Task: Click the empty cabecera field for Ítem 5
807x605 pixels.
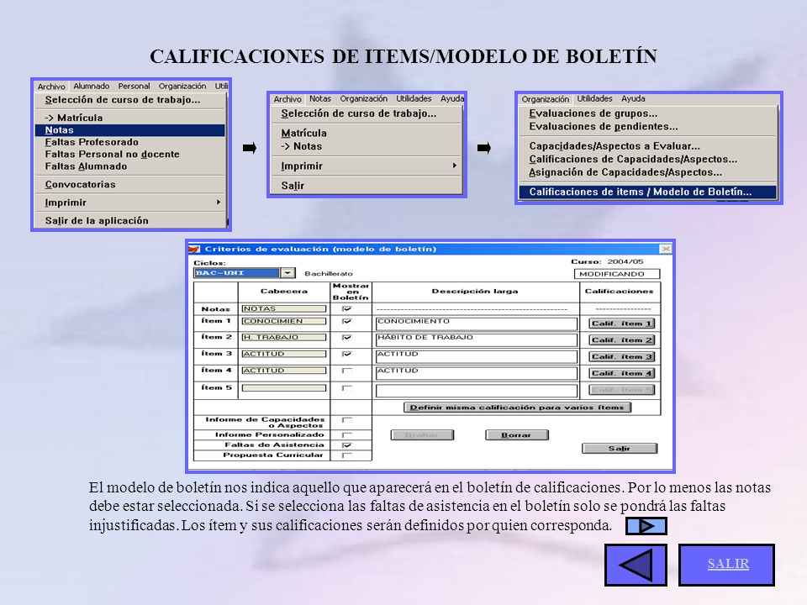Action: point(284,388)
